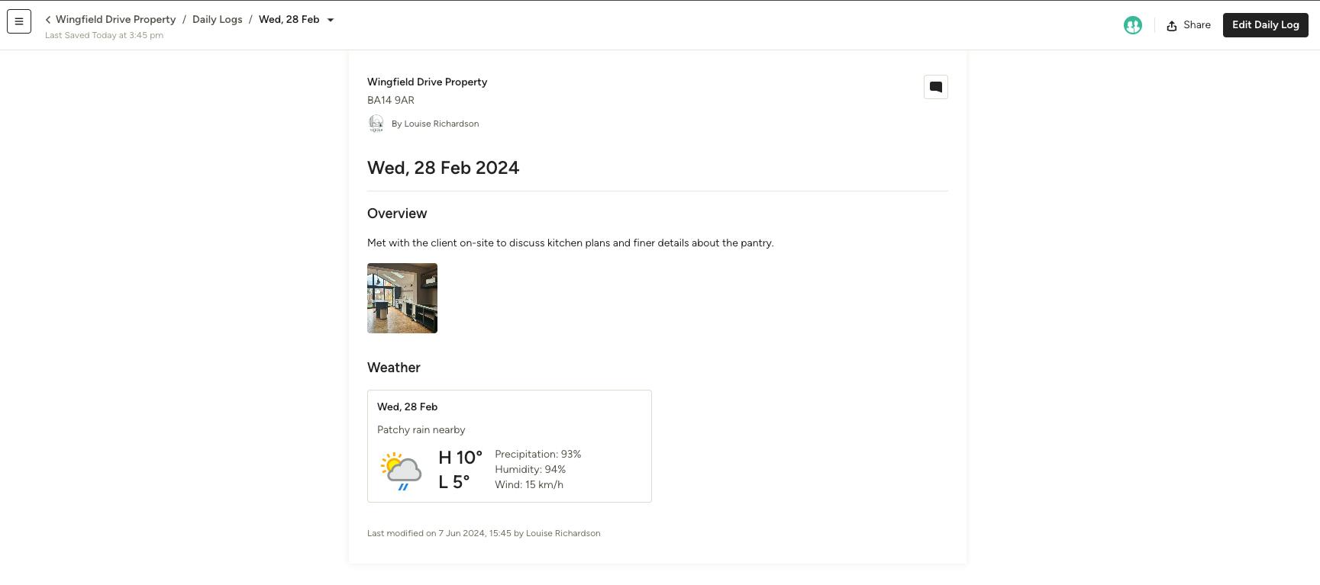
Task: Open the hamburger sidebar menu
Action: coord(19,21)
